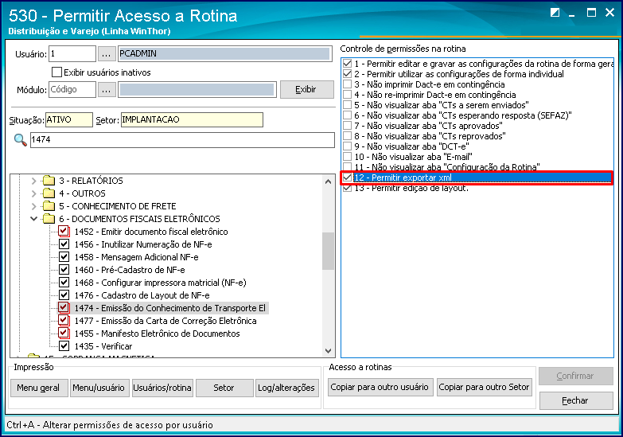623x437 pixels.
Task: Select tree row 1455 - Manifesto Eletrônico de Documentos
Action: (x=158, y=334)
